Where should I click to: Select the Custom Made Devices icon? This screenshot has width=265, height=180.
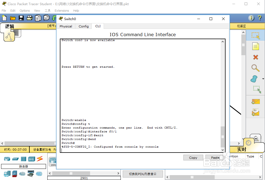point(31,174)
